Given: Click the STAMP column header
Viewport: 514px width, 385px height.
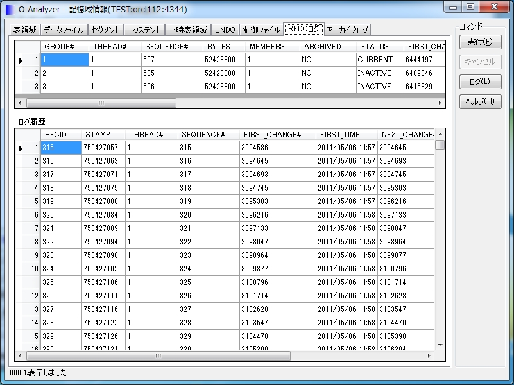Looking at the screenshot, I should click(x=103, y=134).
